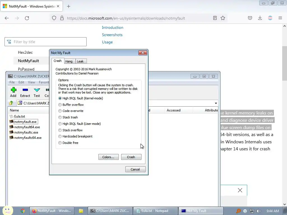Screen dimensions: 287x215
Task: Click the padlock site info icon
Action: click(x=62, y=18)
